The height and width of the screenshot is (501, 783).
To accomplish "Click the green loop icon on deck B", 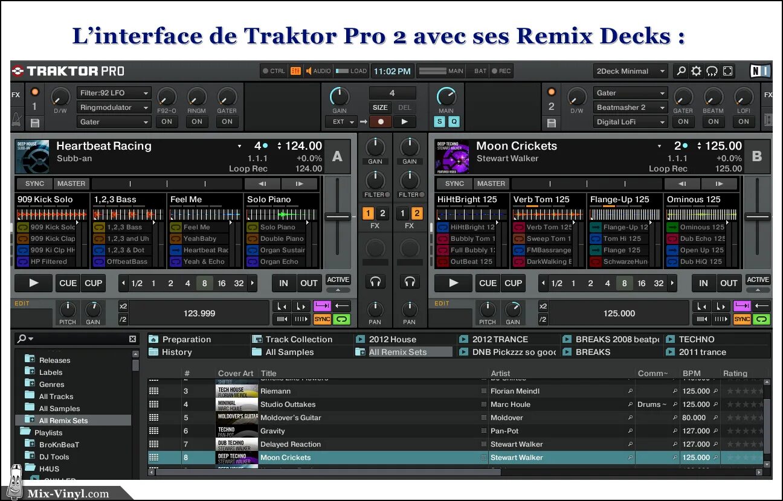I will pyautogui.click(x=761, y=319).
